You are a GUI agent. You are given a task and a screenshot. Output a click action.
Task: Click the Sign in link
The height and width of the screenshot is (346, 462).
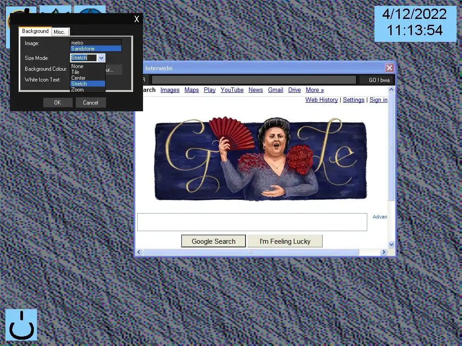pyautogui.click(x=379, y=100)
